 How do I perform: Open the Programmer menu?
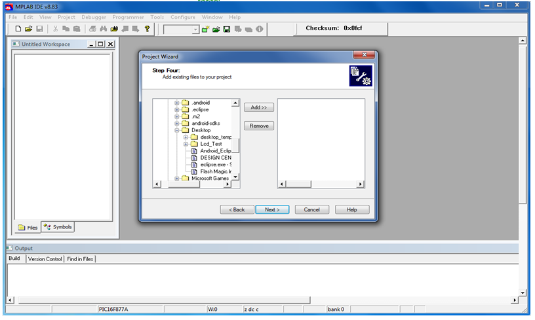click(128, 17)
